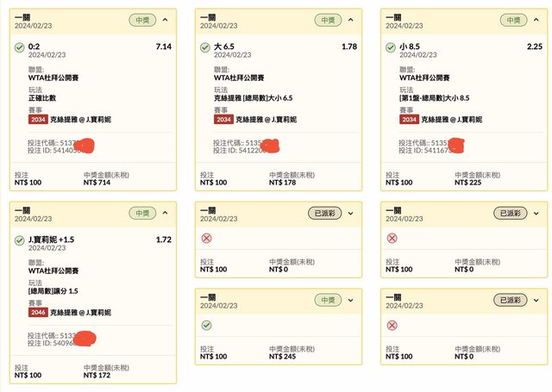
Task: Click the green check icon beside 0:2
Action: (x=19, y=47)
